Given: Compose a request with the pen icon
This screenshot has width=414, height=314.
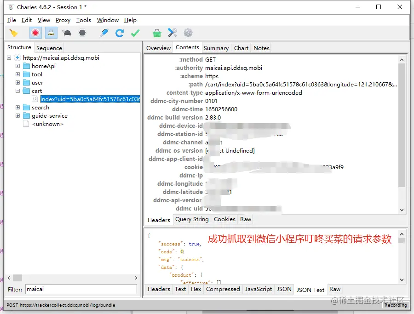Looking at the screenshot, I should point(104,33).
